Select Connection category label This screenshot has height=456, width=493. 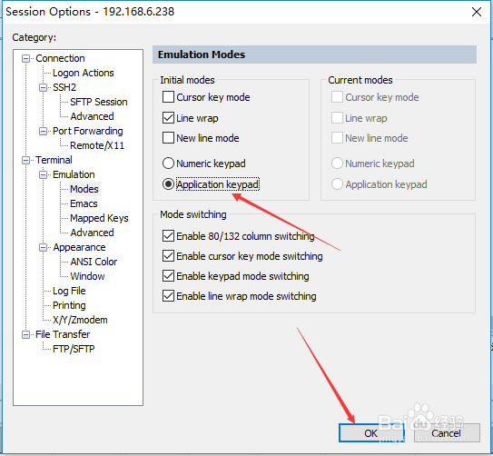point(60,58)
